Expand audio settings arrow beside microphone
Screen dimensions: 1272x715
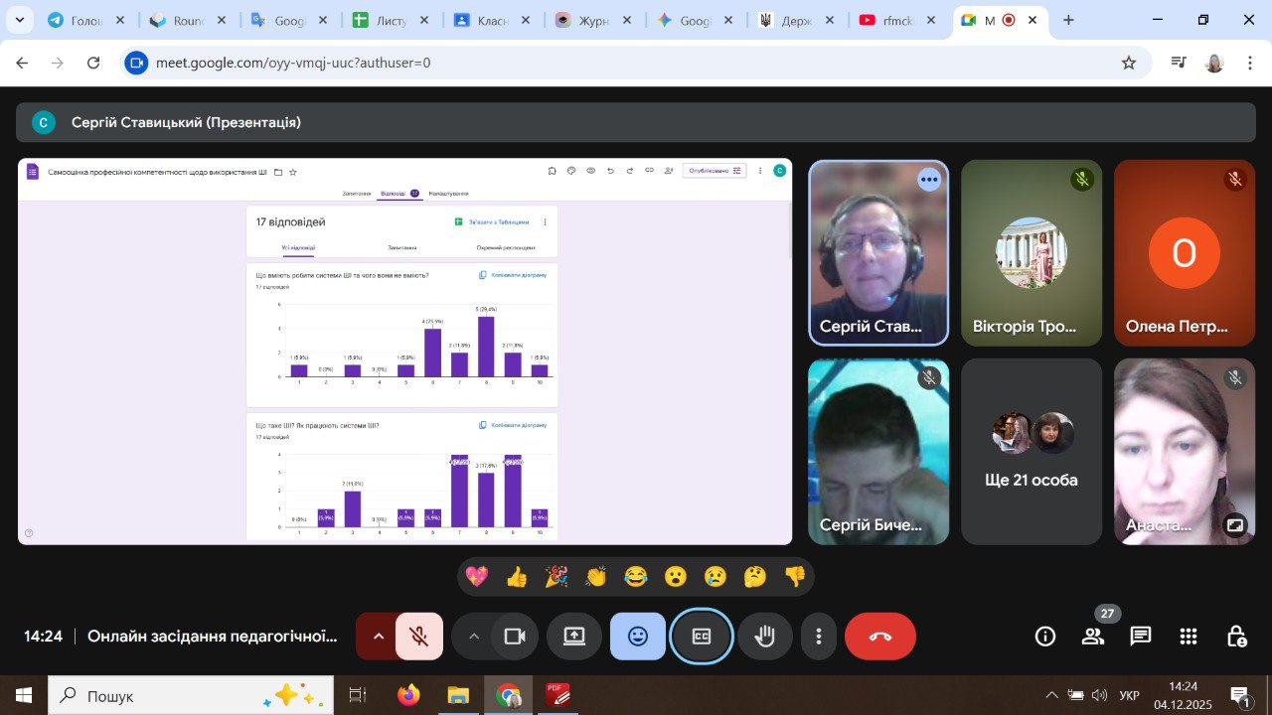tap(378, 637)
